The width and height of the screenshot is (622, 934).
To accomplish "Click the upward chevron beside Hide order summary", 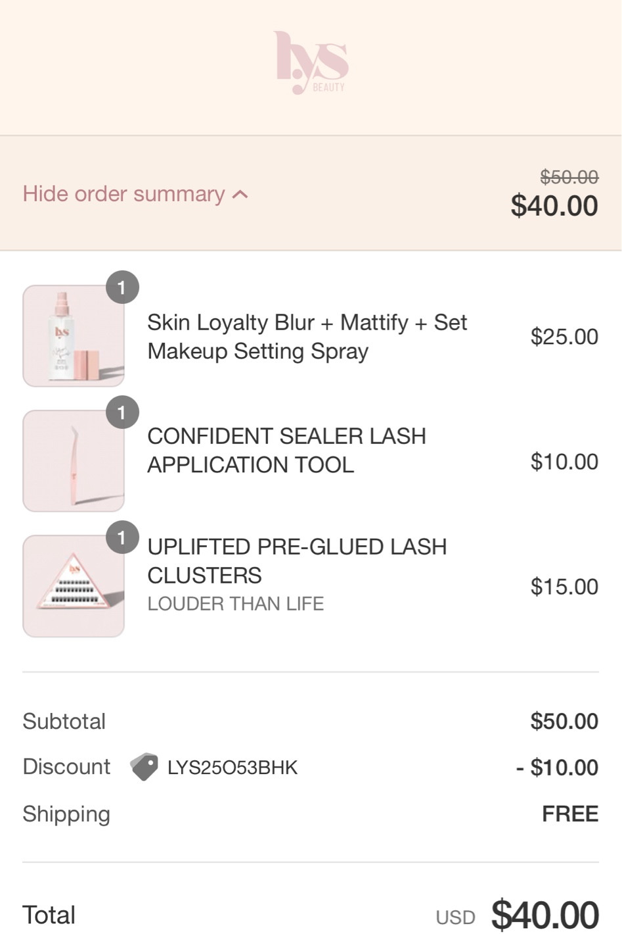I will 239,193.
